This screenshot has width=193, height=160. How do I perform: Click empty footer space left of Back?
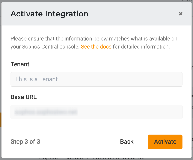[x=80, y=142]
